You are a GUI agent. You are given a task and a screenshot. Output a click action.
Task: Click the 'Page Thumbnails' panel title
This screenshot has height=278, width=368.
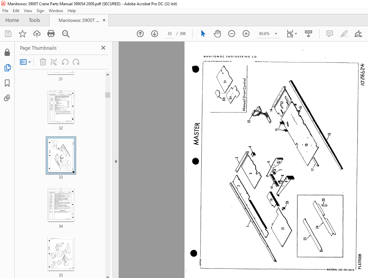point(38,48)
